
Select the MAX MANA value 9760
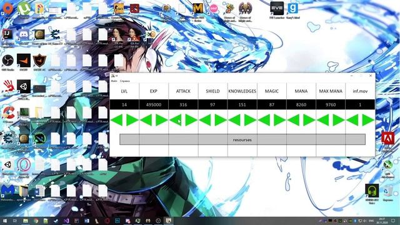point(331,104)
